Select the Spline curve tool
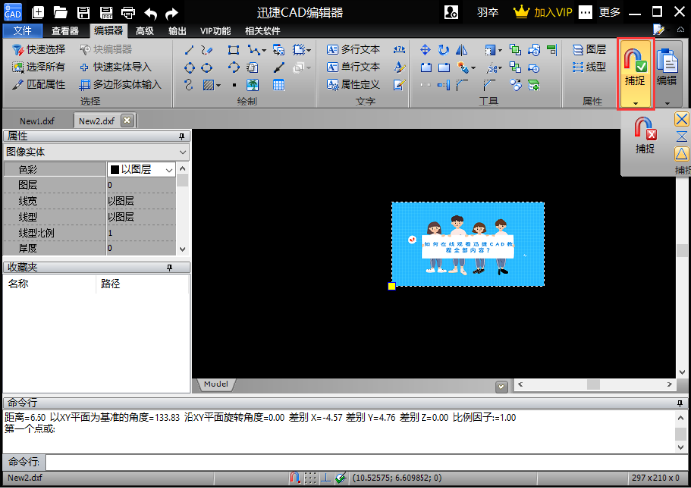This screenshot has width=691, height=488. pyautogui.click(x=189, y=85)
